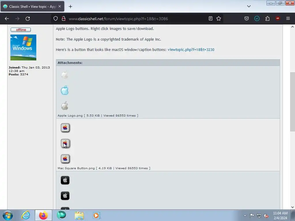
Task: Open Windows Explorer folder from taskbar
Action: tap(79, 215)
